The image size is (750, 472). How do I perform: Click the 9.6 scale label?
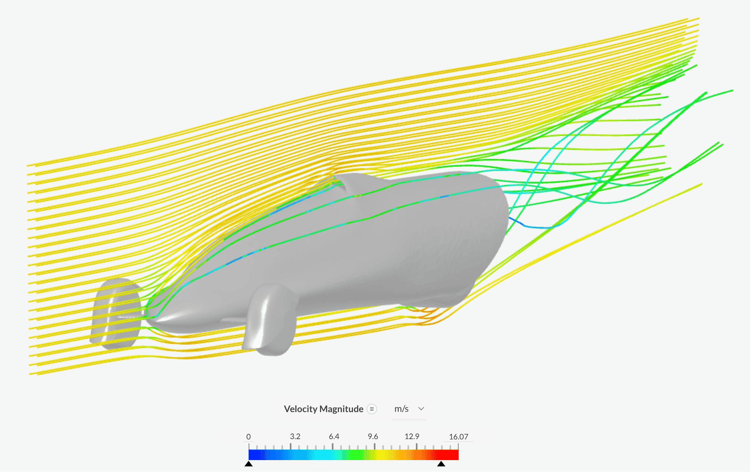coord(373,436)
